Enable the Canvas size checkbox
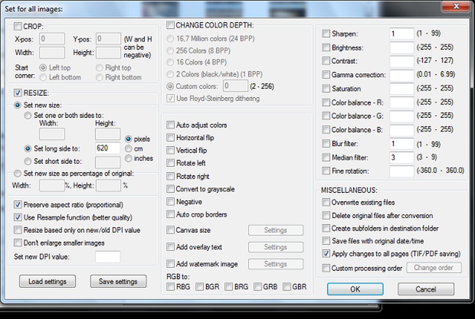This screenshot has width=475, height=319. [x=170, y=230]
